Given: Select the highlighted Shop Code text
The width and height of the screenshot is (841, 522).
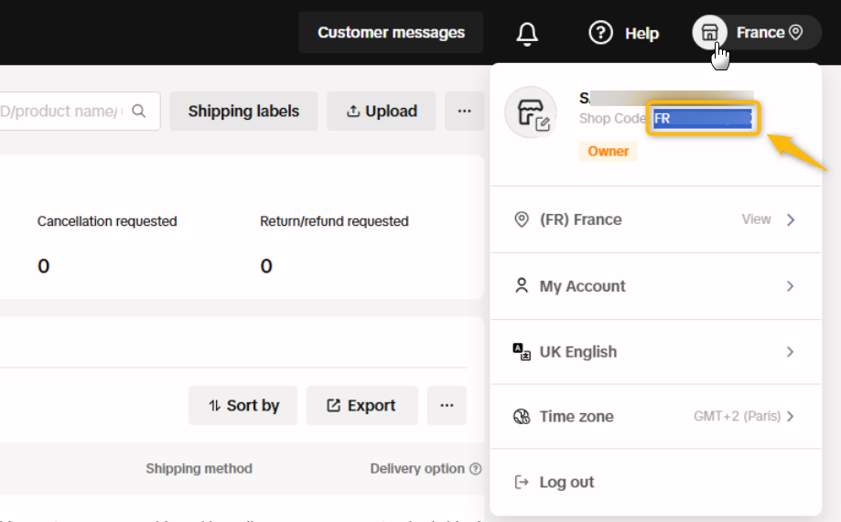Looking at the screenshot, I should (x=702, y=119).
